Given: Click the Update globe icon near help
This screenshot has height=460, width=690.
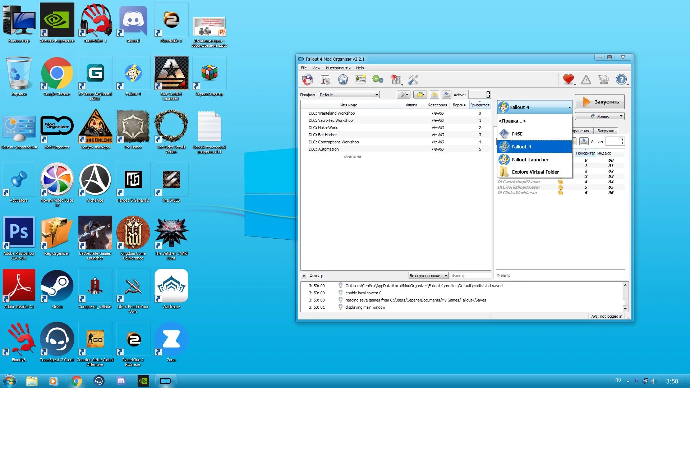Looking at the screenshot, I should pos(603,79).
